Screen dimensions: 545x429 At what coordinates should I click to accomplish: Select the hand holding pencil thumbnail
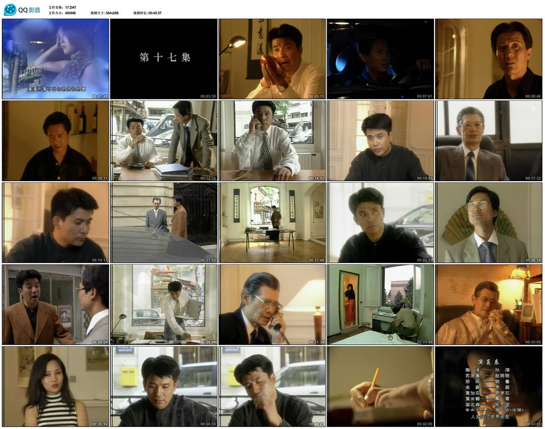[x=380, y=386]
